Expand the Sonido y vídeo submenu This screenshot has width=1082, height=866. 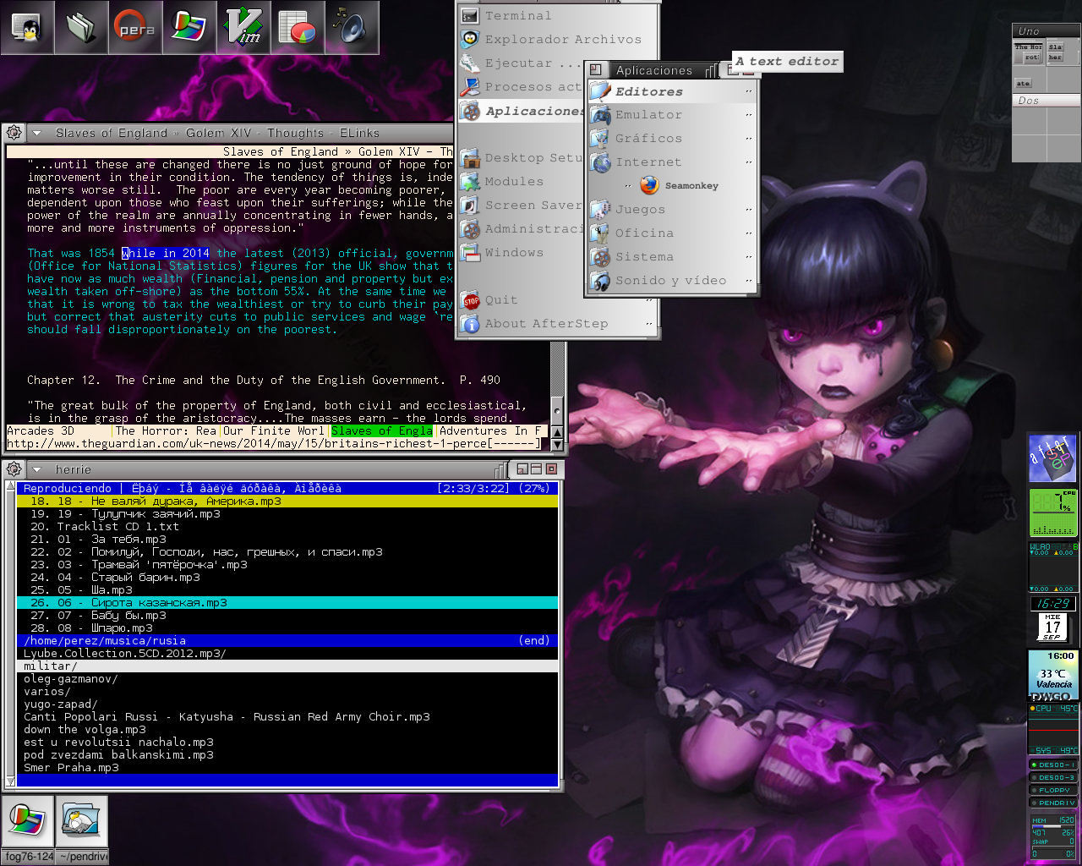pyautogui.click(x=672, y=281)
